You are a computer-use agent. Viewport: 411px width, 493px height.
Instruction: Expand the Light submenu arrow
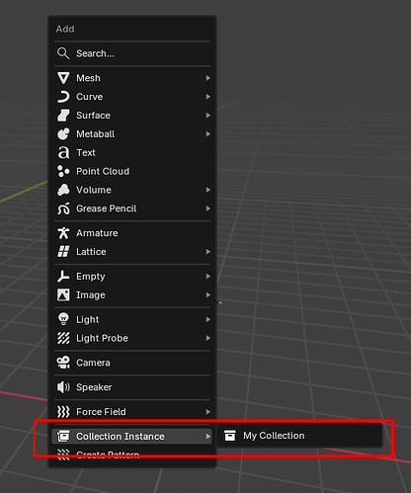(207, 319)
